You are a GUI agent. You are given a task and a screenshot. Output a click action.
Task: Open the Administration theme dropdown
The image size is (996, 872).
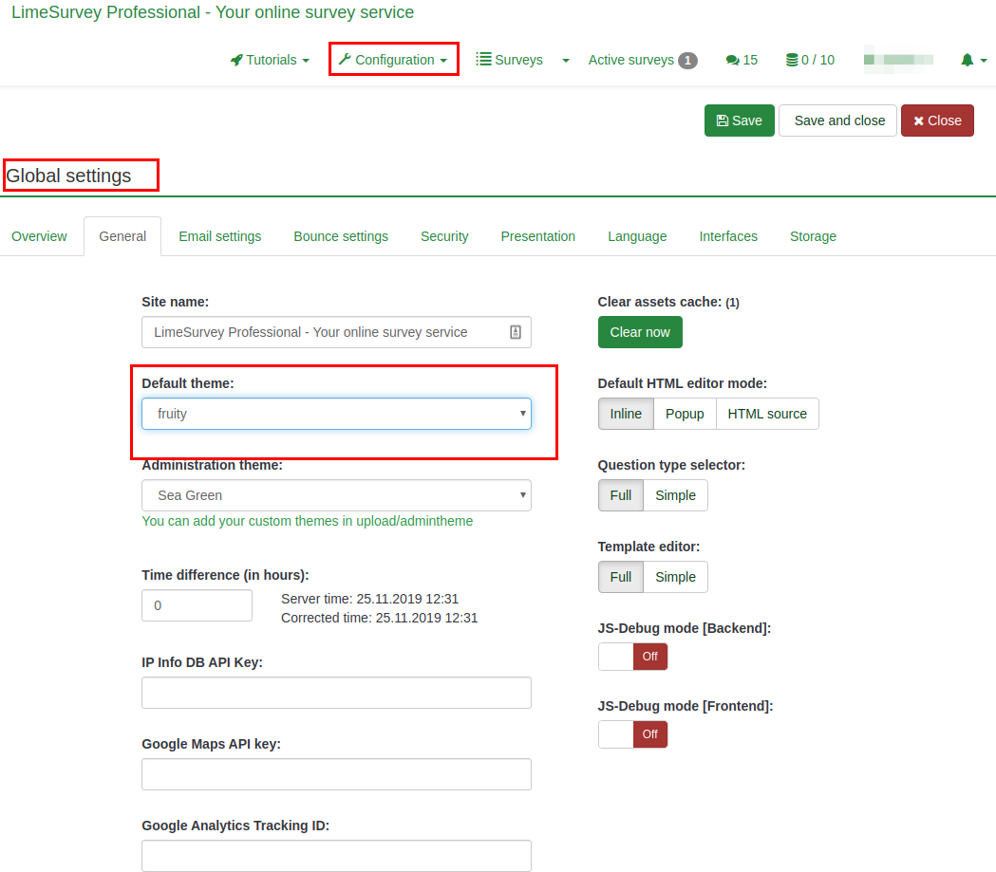tap(336, 495)
